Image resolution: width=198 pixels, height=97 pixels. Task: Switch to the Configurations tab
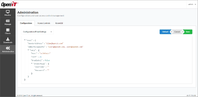point(26,23)
